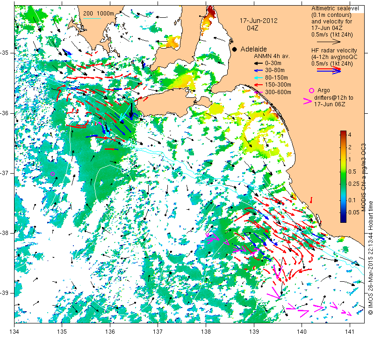Select the 'Altimetric sealevel' heading text
This screenshot has width=374, height=337.
(x=335, y=8)
